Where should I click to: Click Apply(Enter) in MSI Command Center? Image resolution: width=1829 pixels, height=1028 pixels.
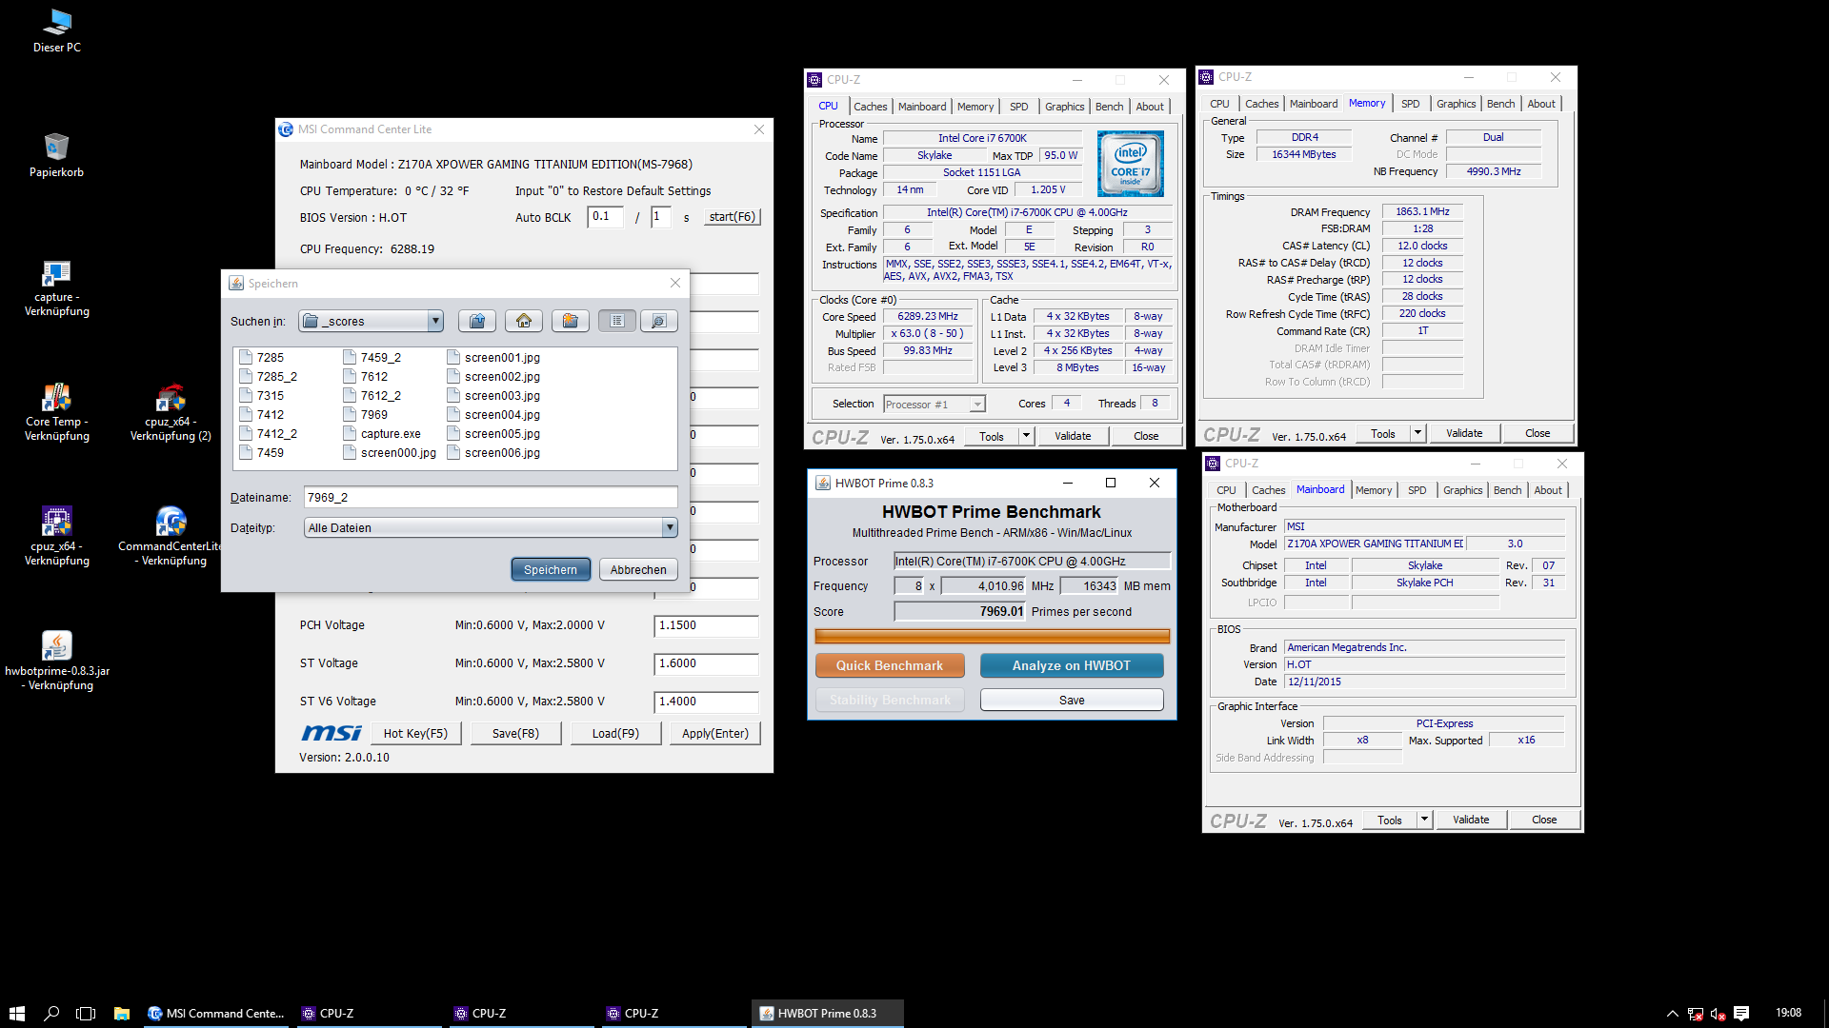click(715, 733)
